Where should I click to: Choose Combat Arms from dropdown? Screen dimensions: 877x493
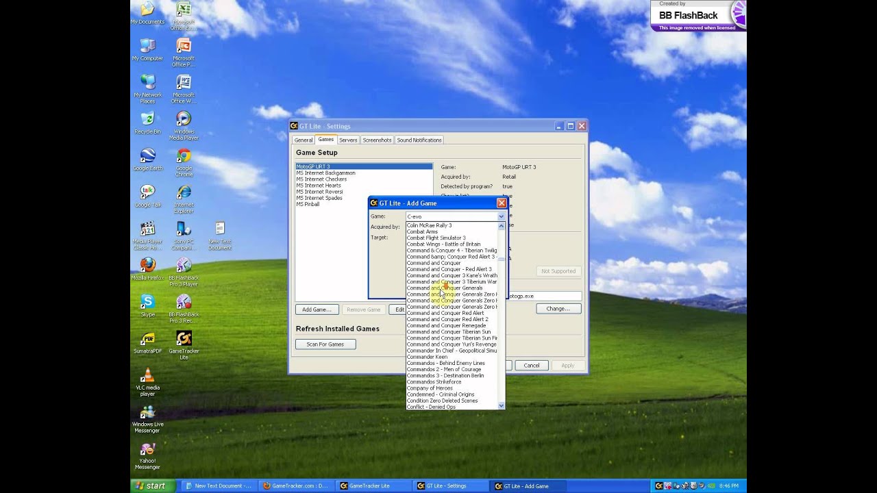[452, 231]
